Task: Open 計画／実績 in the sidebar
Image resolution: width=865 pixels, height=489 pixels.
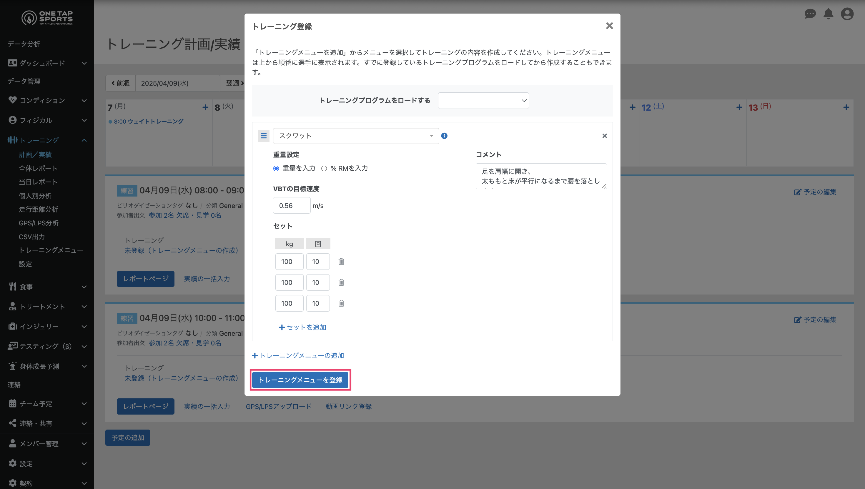Action: click(x=35, y=154)
